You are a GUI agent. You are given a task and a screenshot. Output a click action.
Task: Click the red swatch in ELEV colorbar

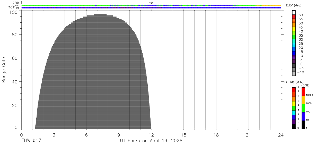click(x=294, y=17)
